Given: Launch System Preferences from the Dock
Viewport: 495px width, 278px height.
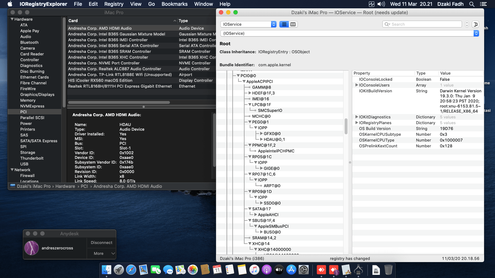Looking at the screenshot, I should click(x=303, y=270).
